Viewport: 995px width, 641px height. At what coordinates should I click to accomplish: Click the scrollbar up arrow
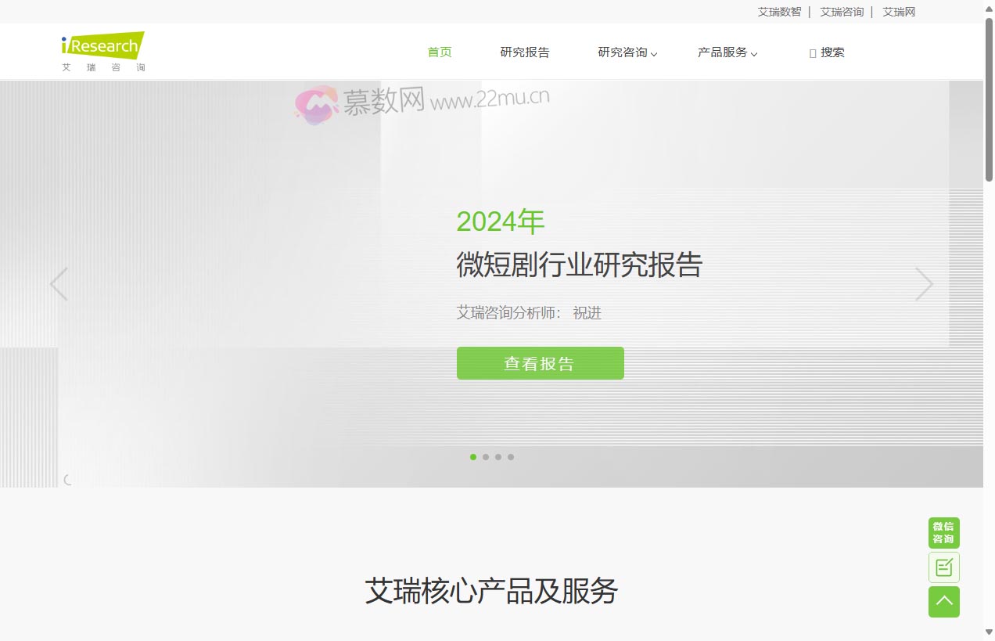coord(990,5)
